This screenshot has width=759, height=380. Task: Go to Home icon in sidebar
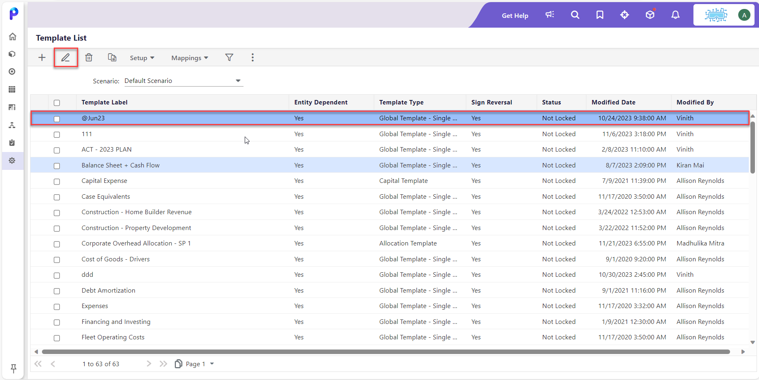pyautogui.click(x=13, y=37)
